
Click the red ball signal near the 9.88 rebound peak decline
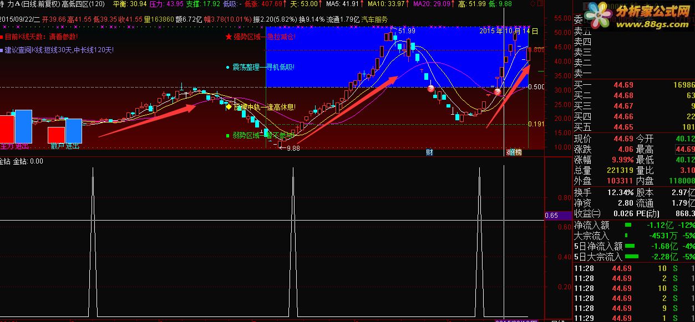point(430,88)
